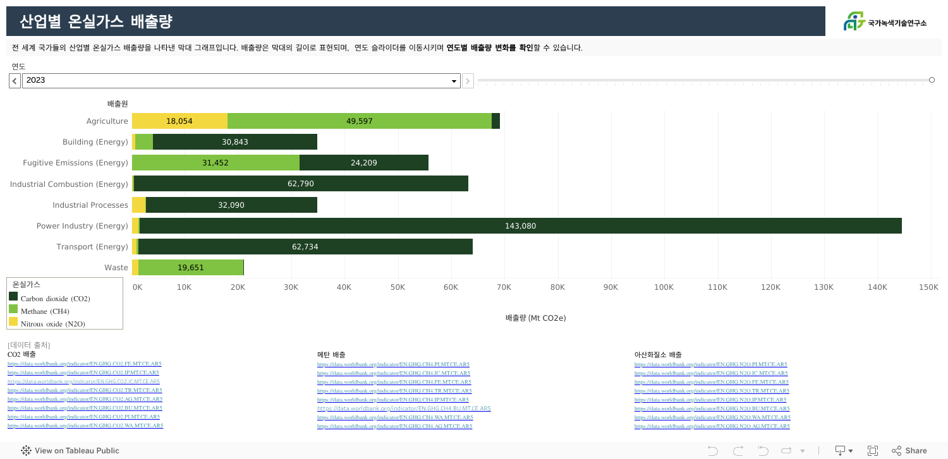The image size is (948, 459).
Task: Select the Waste row label
Action: [116, 268]
